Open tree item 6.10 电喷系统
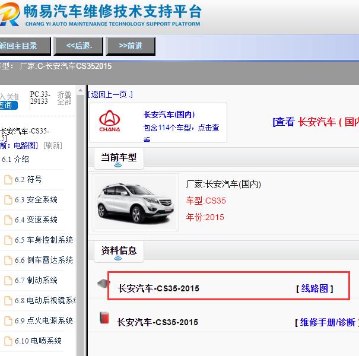 38,341
